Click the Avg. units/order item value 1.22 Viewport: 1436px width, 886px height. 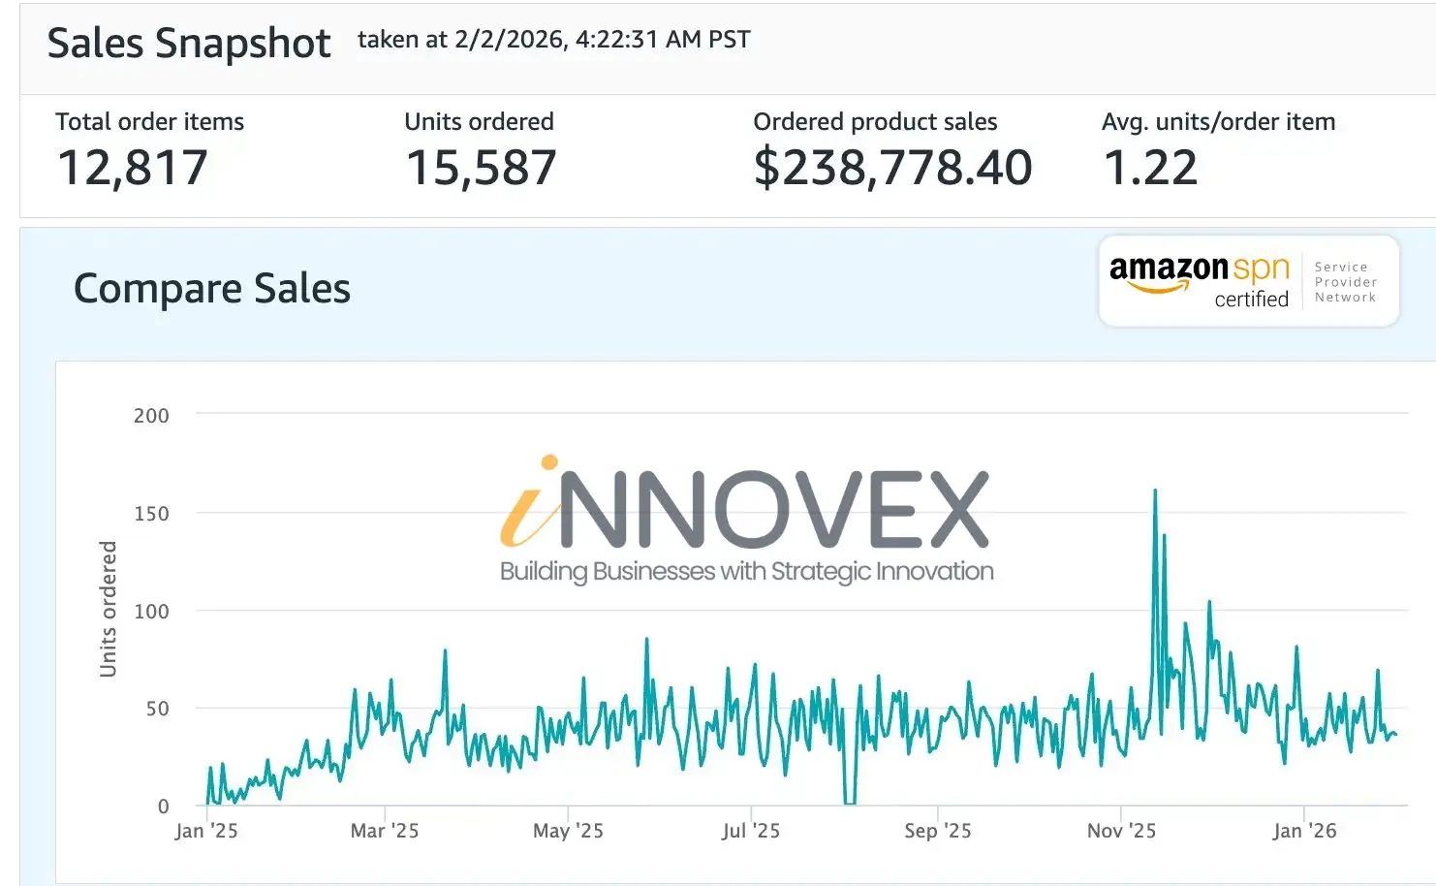coord(1151,167)
